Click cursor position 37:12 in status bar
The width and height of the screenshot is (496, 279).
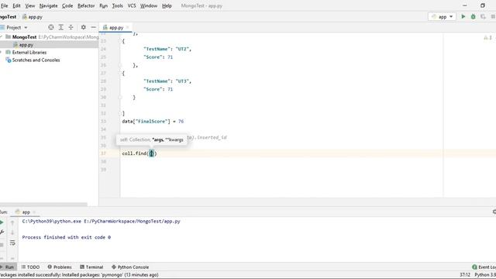(x=465, y=275)
